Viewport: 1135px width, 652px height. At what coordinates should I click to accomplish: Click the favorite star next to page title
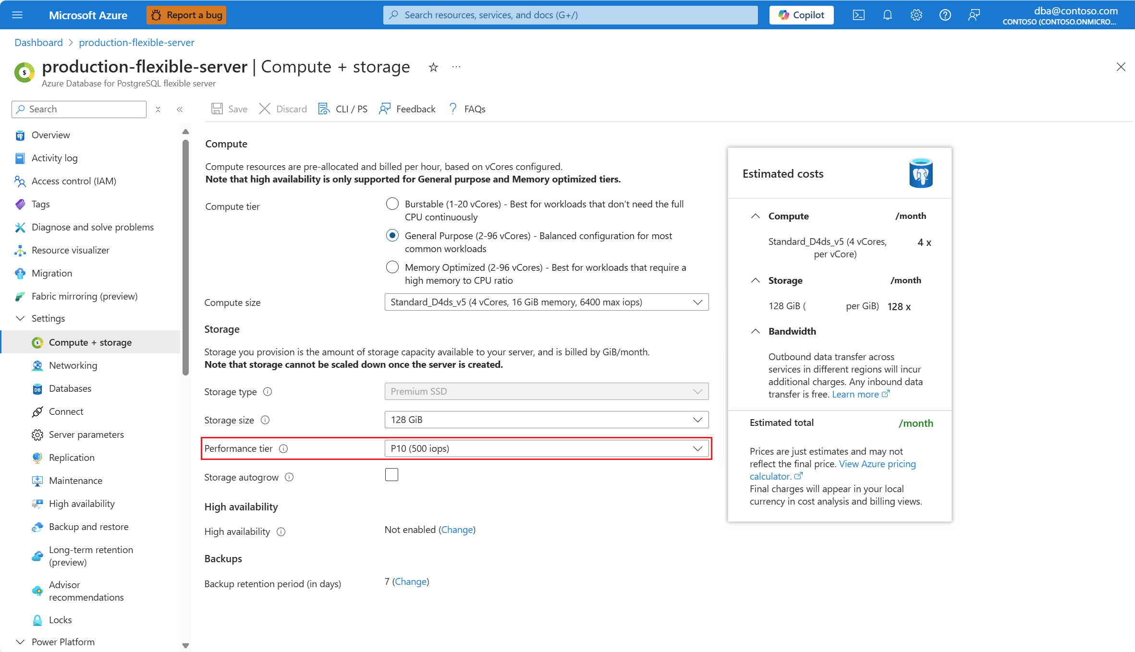click(x=433, y=67)
